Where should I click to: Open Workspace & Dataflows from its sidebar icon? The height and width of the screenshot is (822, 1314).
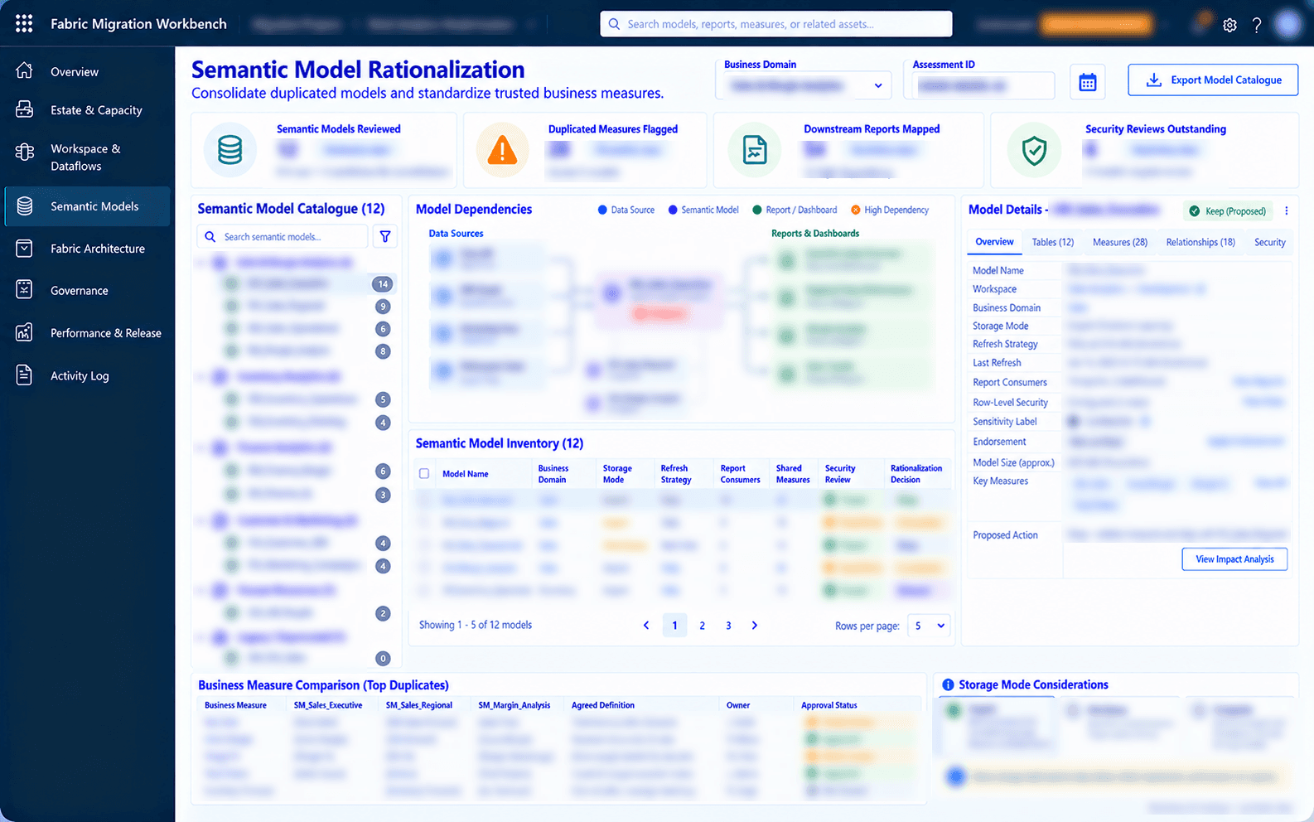[25, 152]
